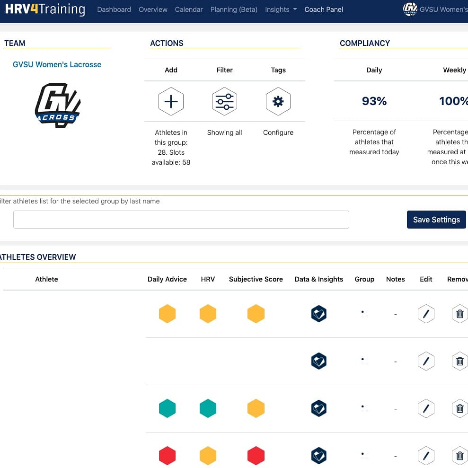Click the 100% weekly compliancy value
468x468 pixels.
(x=454, y=101)
